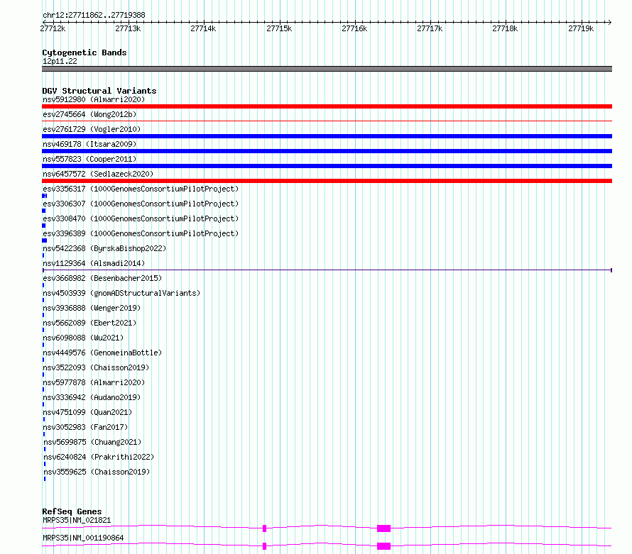Select esv3308470 (1000GenomesConsortiumPilotProject) label
The image size is (632, 554).
(141, 218)
